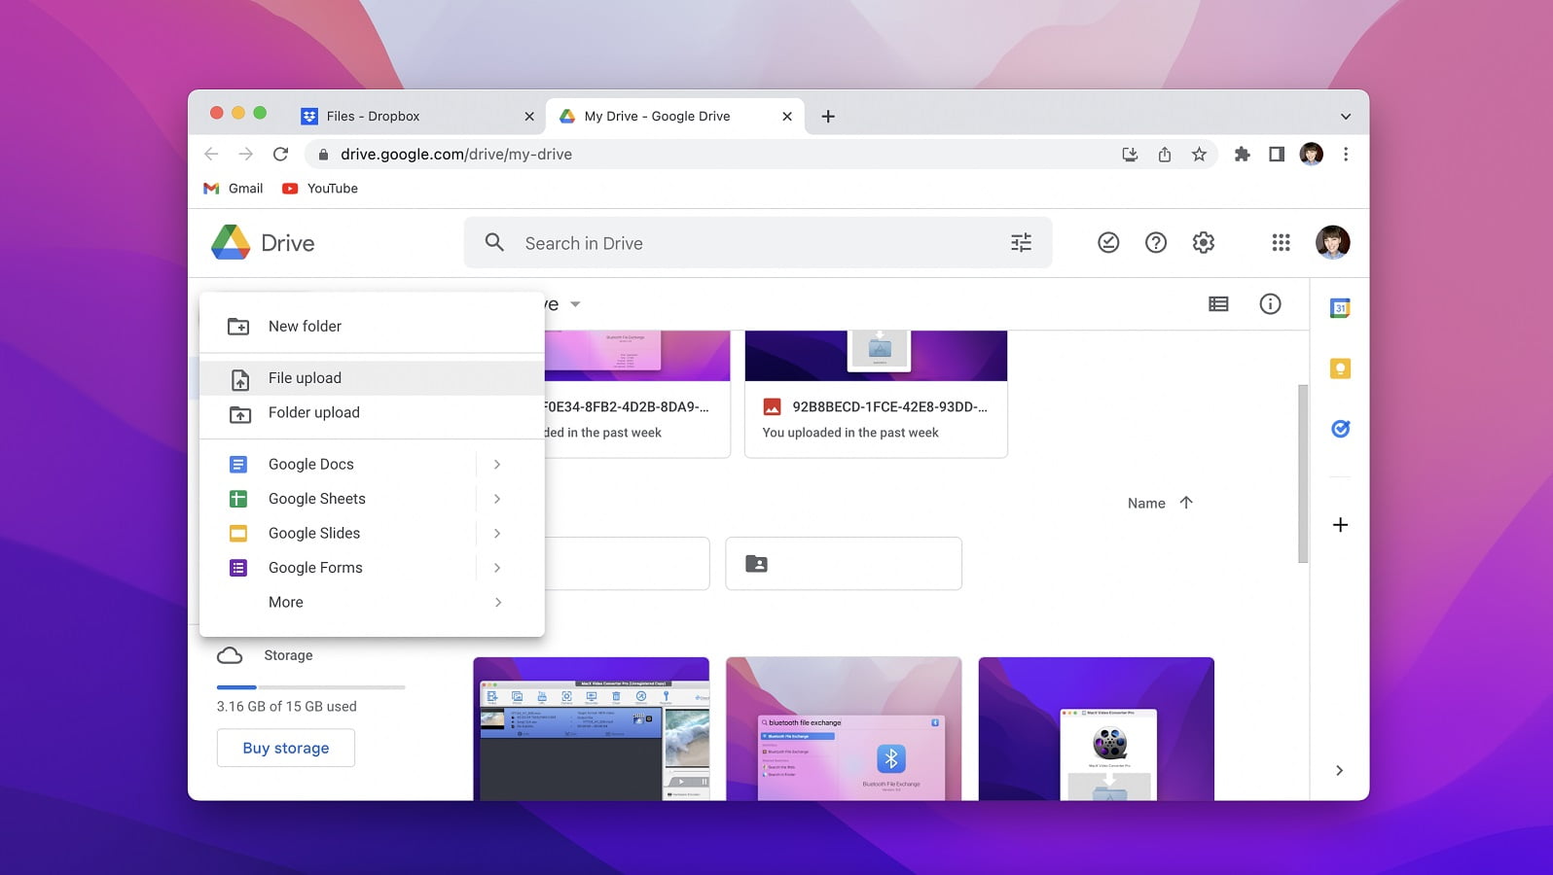Open Chrome three-dot menu
The image size is (1553, 875).
coord(1346,154)
